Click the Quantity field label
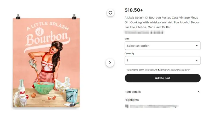Viewport: 218px width, 126px height. pos(129,53)
